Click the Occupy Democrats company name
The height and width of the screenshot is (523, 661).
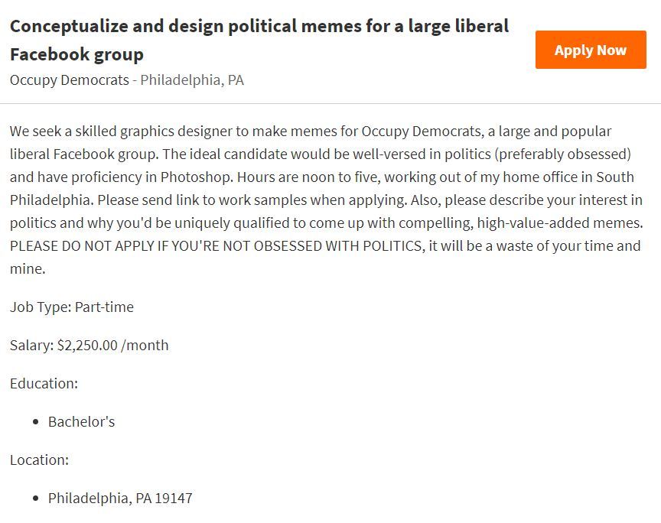pyautogui.click(x=70, y=80)
